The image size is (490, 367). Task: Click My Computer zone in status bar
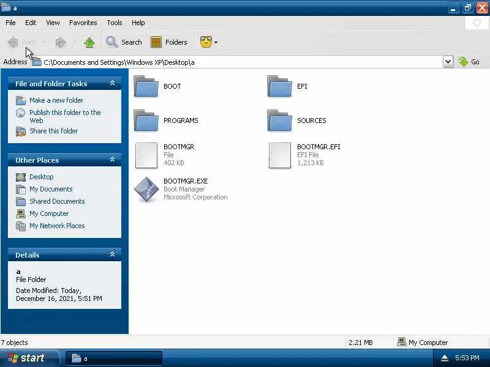[422, 343]
